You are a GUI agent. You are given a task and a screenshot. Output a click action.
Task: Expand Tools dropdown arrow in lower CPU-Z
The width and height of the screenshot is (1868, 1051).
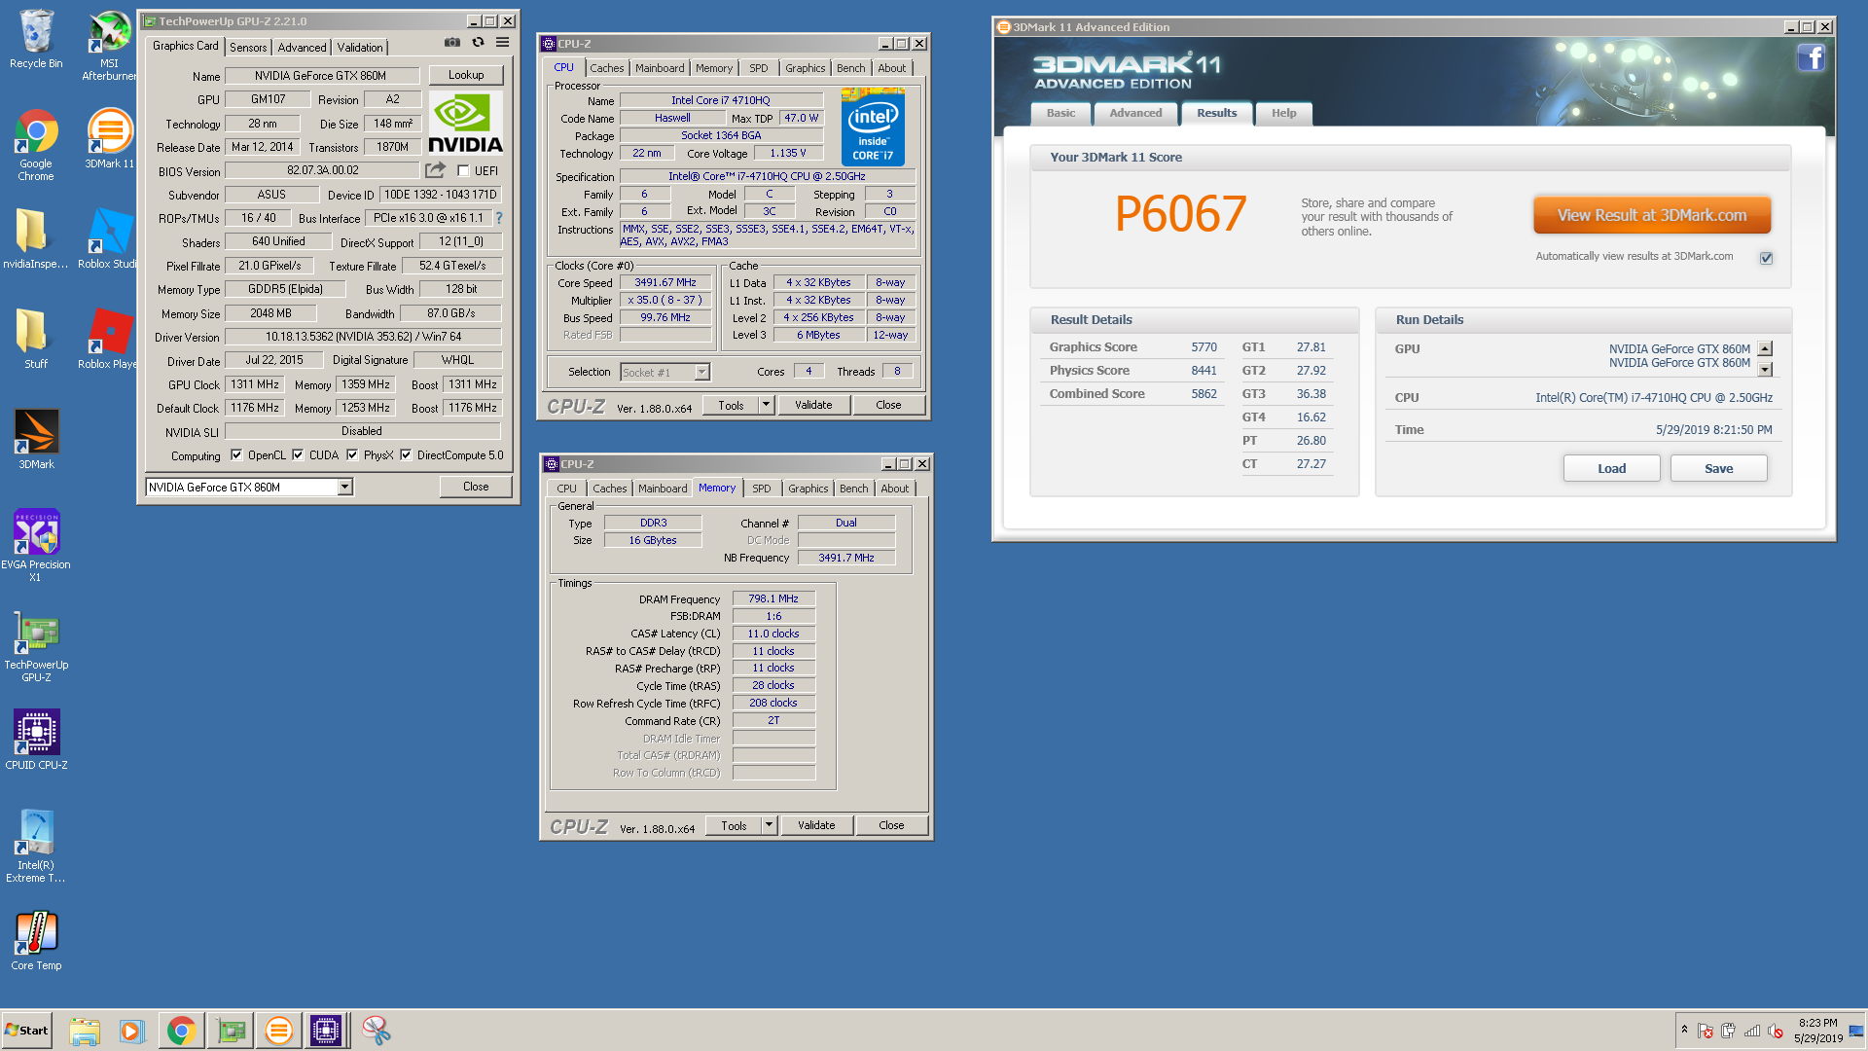coord(769,825)
